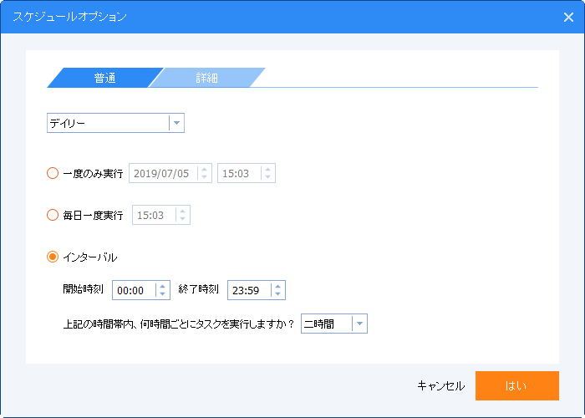Image resolution: width=585 pixels, height=418 pixels.
Task: Expand the 二時間 interval dropdown
Action: [359, 324]
